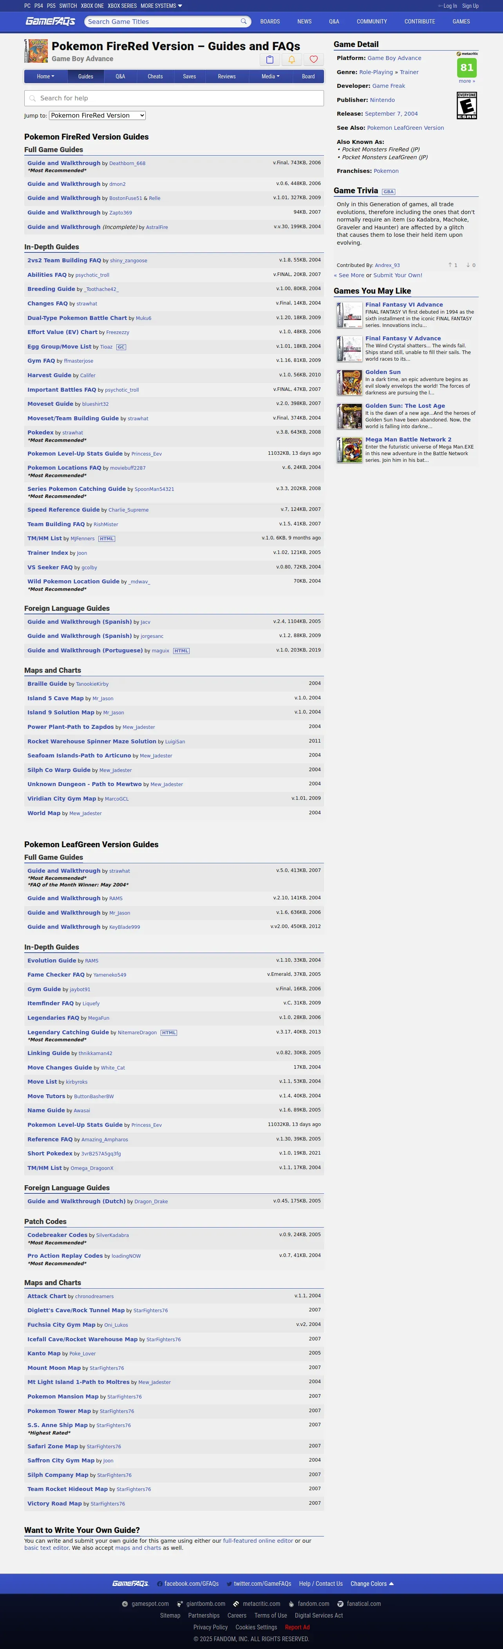
Task: Click the HTML tag by Legendary Catching Guide
Action: click(169, 1033)
